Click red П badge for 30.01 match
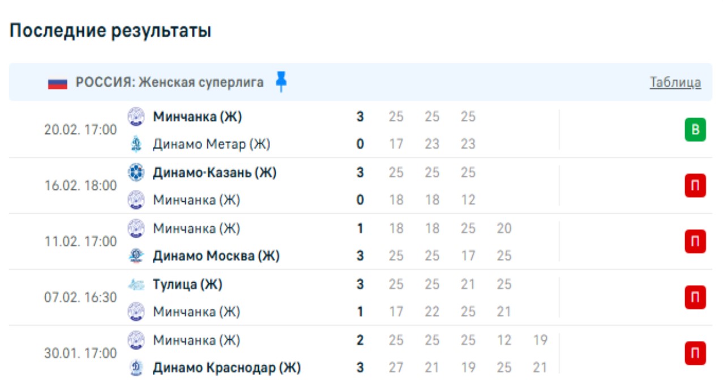 695,353
